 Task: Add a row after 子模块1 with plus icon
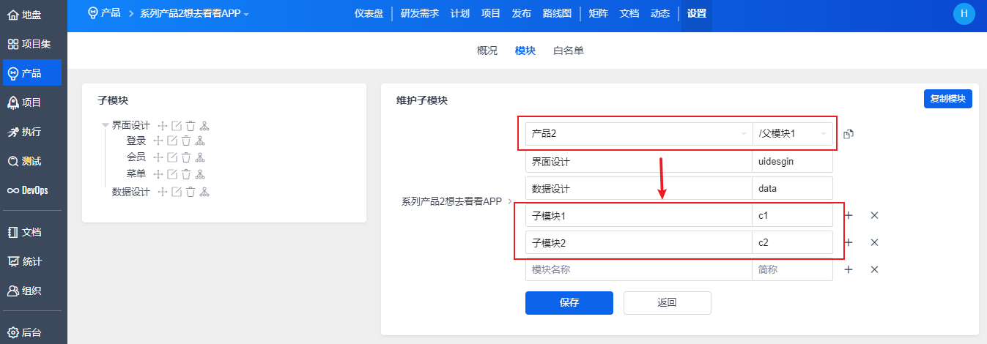[x=849, y=215]
